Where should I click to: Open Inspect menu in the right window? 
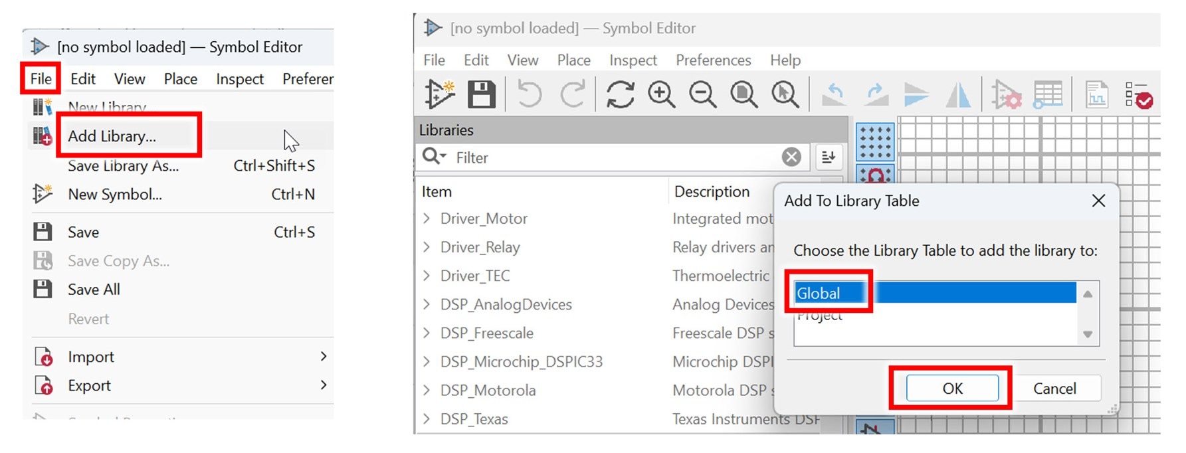click(x=633, y=60)
